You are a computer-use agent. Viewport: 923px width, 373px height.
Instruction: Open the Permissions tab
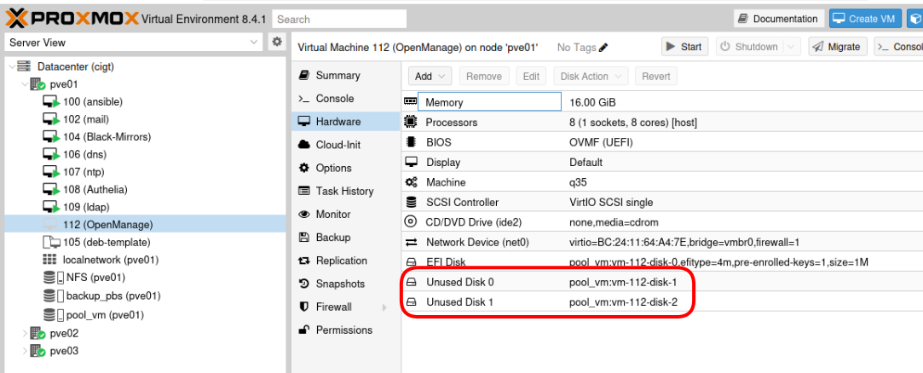pyautogui.click(x=346, y=330)
